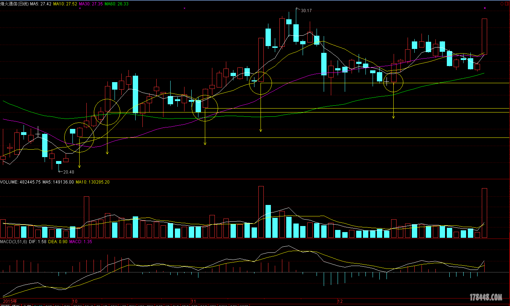
Task: Click the month 10 timeline marker
Action: tap(75, 301)
